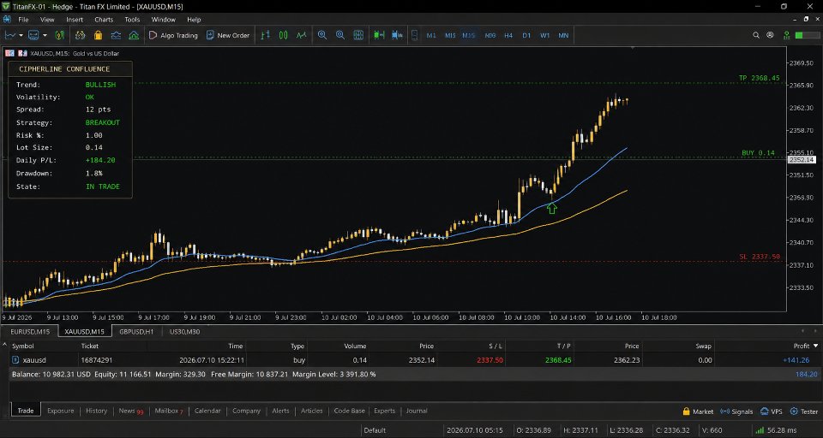Open the Tester icon in status bar
This screenshot has width=823, height=438.
tap(804, 411)
